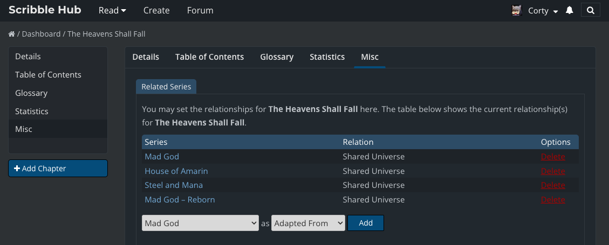Click the Add relationship button
The image size is (609, 245).
point(365,223)
